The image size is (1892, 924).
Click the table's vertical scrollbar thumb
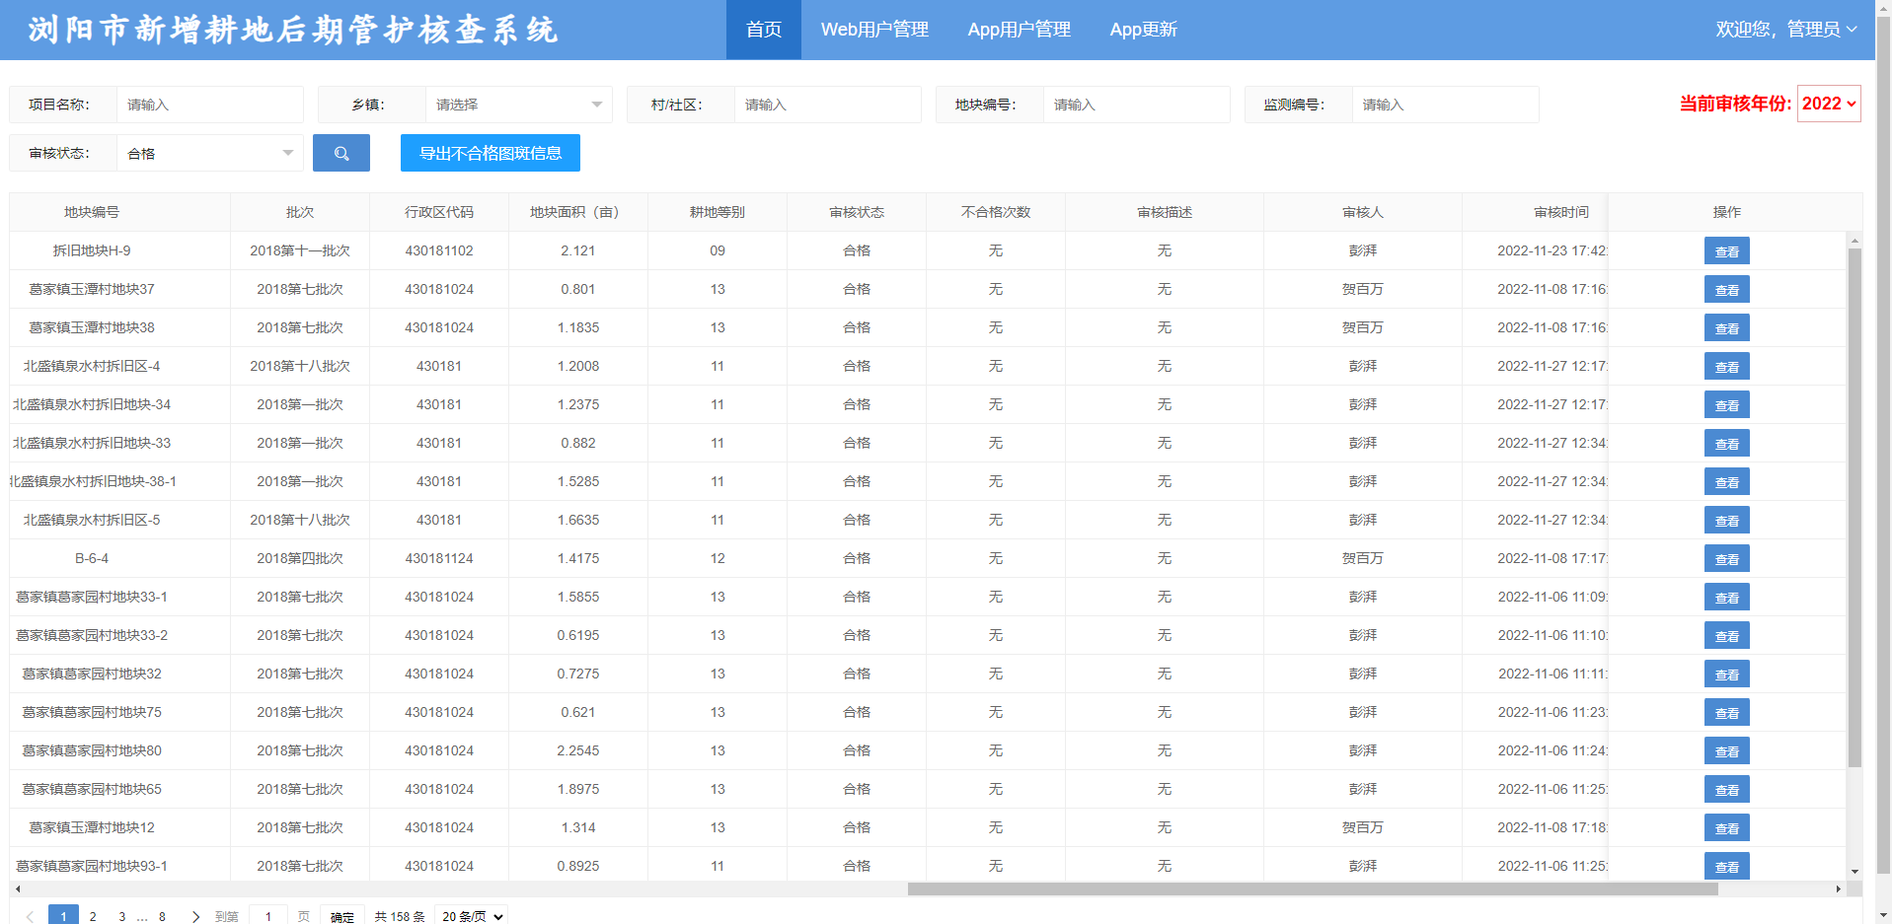(x=1854, y=507)
